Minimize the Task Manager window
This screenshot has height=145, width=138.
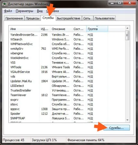[x=112, y=3]
